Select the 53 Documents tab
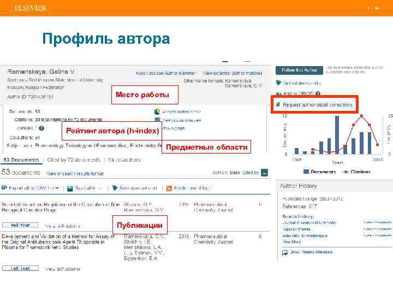This screenshot has height=295, width=393. pyautogui.click(x=21, y=160)
